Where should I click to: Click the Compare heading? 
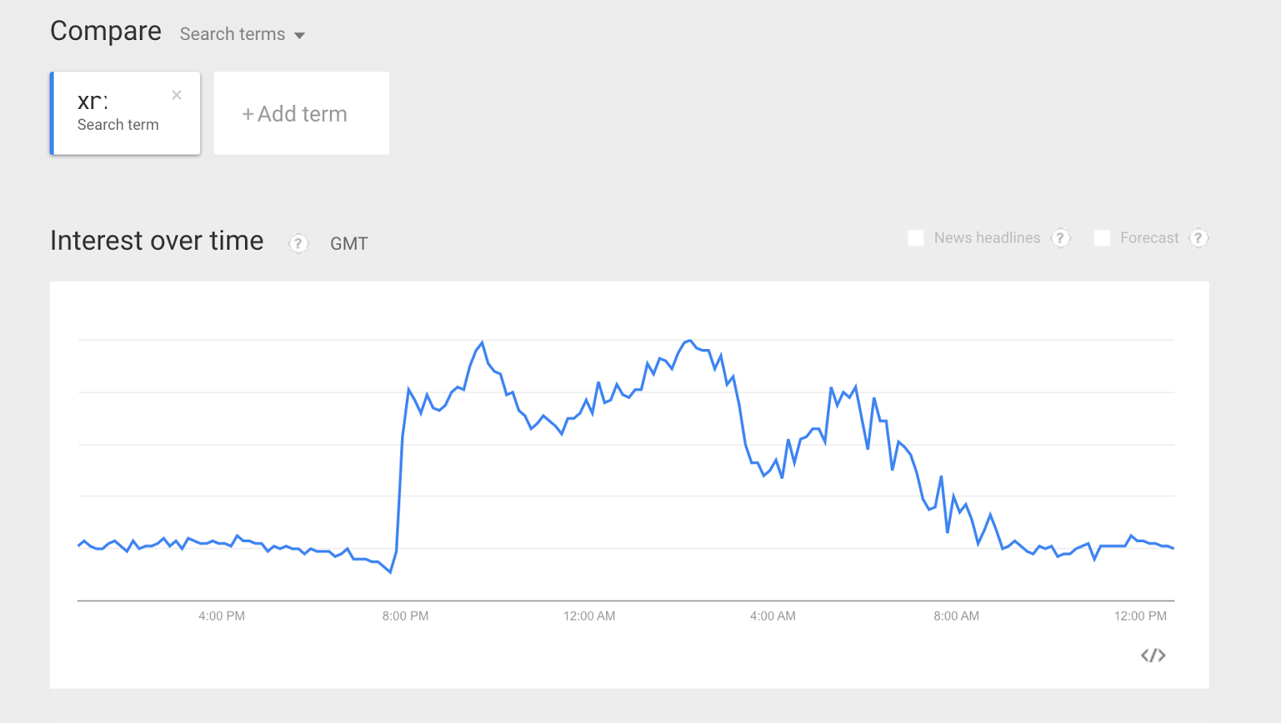[x=106, y=31]
